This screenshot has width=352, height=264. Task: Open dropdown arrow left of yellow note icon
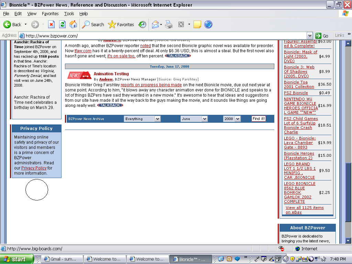tap(189, 24)
